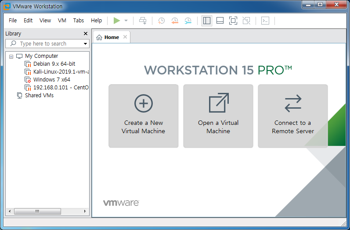Select Kali-Linux-2019.1 VM entry

[x=61, y=72]
